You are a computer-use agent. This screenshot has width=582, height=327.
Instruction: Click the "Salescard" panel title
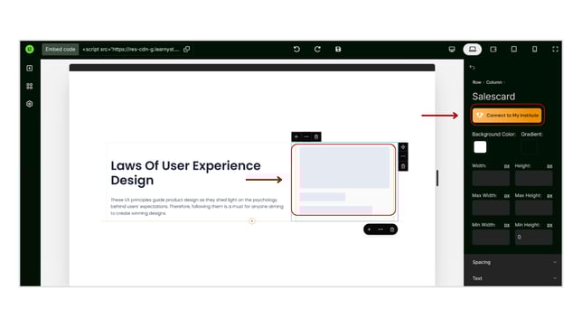tap(493, 97)
